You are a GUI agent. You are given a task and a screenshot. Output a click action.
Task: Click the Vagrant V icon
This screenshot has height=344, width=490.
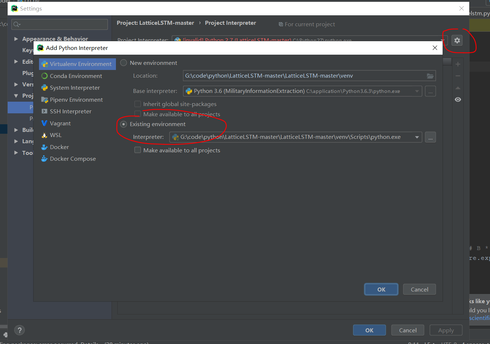click(x=44, y=123)
